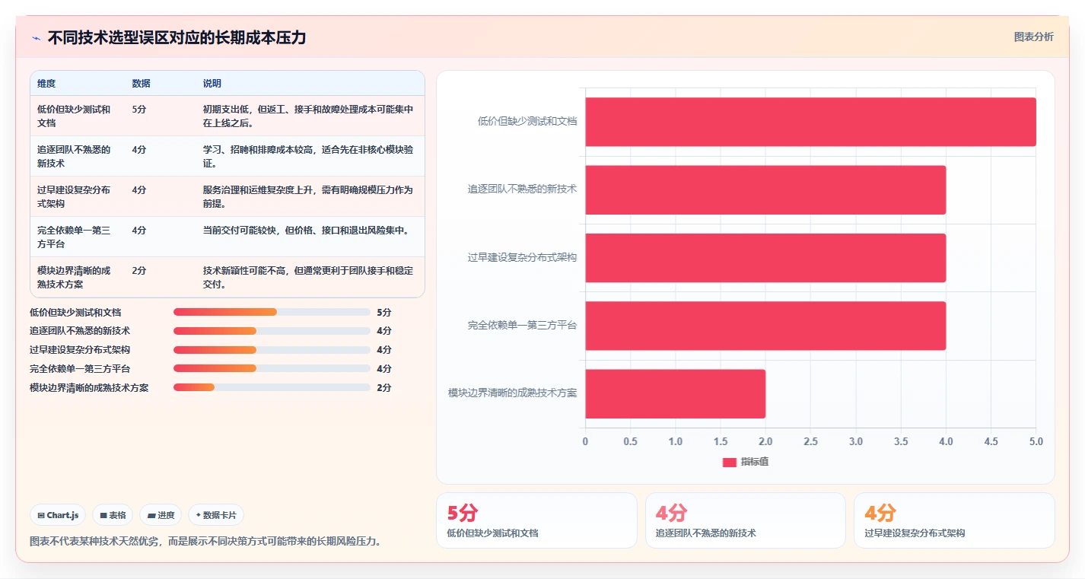Click the 0.5 tick on the chart axis
Screen dimensions: 1085x579
coord(630,441)
